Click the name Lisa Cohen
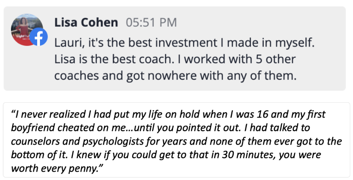 click(x=86, y=22)
